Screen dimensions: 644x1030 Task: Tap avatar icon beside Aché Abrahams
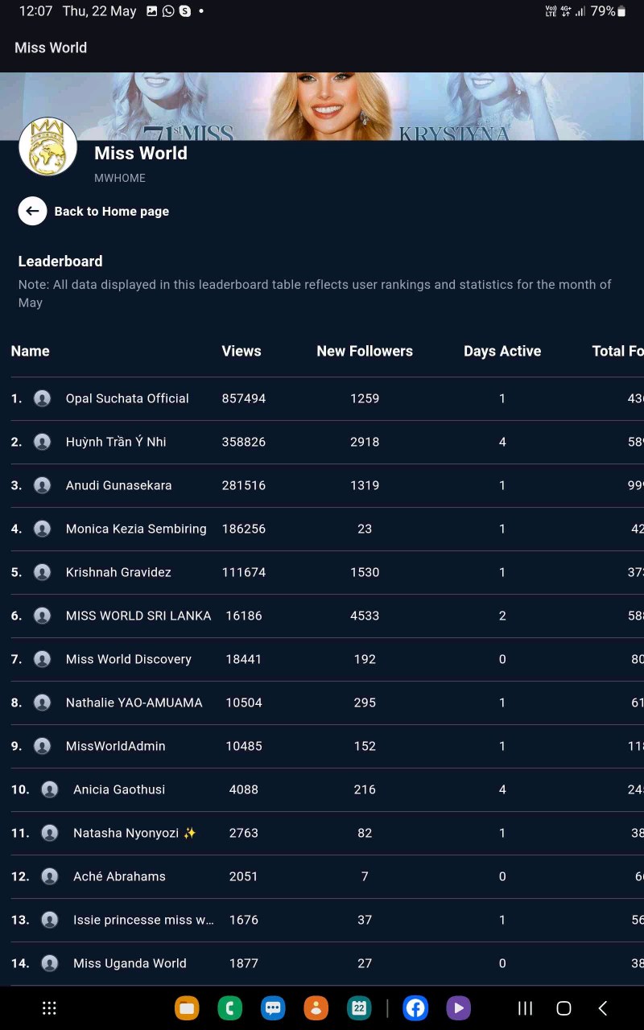50,876
